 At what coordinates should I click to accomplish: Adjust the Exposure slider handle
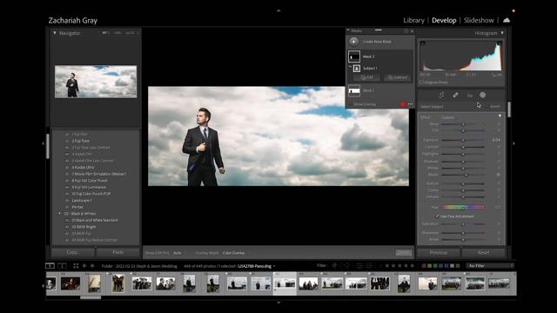(x=463, y=140)
